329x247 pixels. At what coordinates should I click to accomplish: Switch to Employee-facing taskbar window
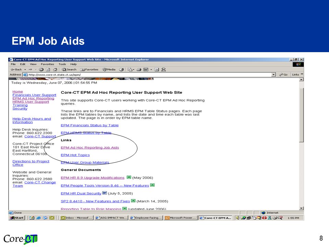click(x=146, y=218)
